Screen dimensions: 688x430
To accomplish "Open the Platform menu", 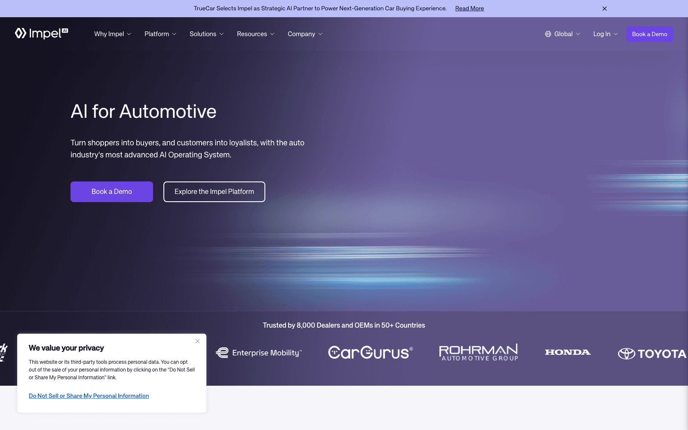I will pyautogui.click(x=160, y=34).
